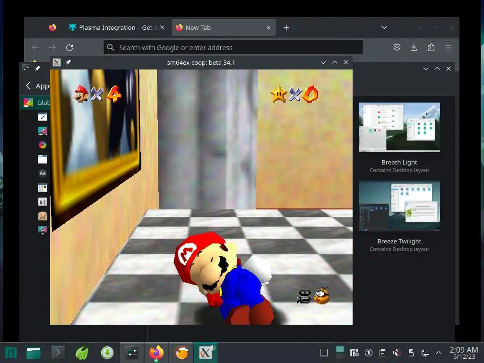The image size is (484, 363).
Task: Open the file manager from taskbar
Action: coord(34,353)
